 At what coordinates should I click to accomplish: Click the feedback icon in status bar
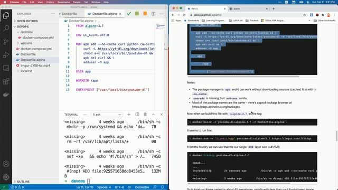pyautogui.click(x=155, y=187)
